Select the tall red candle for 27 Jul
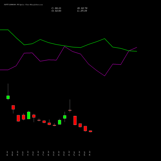The image size is (161, 161). pos(75,120)
